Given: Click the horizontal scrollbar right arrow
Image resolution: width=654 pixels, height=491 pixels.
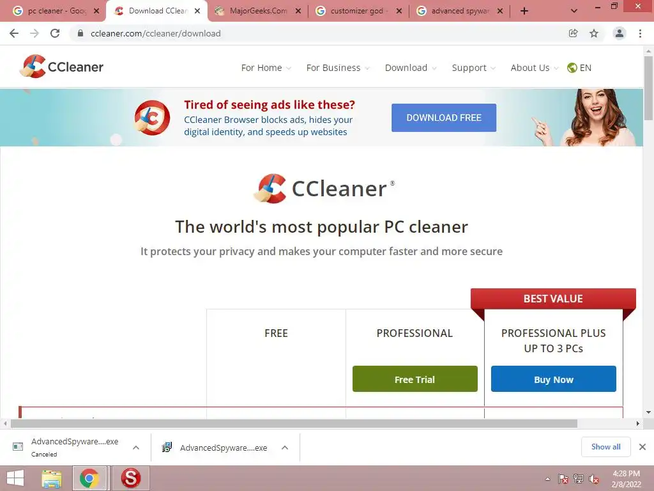Looking at the screenshot, I should (x=638, y=424).
